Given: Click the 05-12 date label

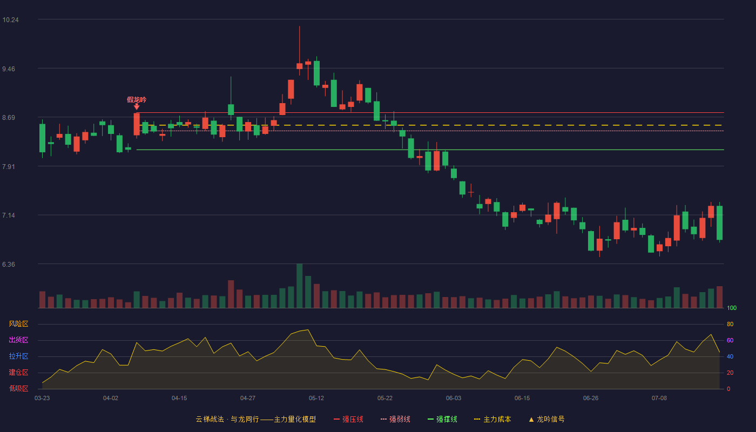Looking at the screenshot, I should click(316, 398).
